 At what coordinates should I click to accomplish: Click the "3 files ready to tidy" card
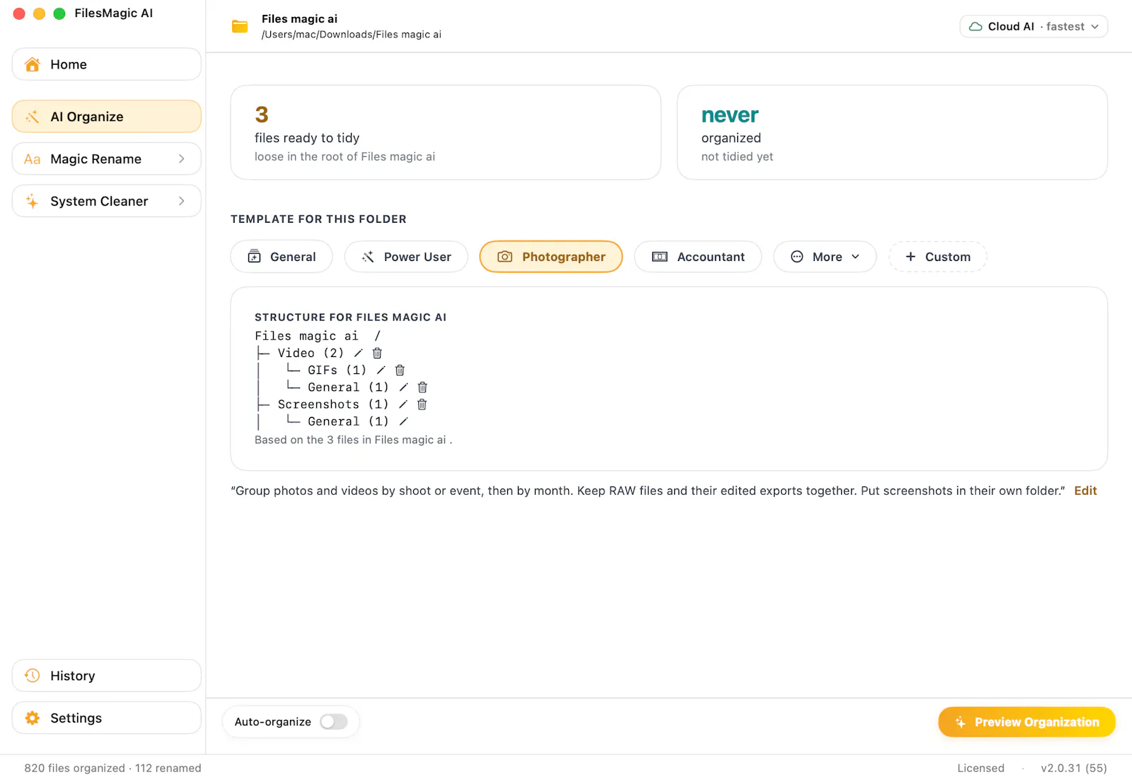446,132
